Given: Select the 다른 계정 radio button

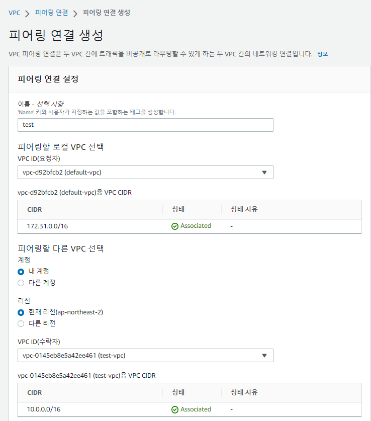Looking at the screenshot, I should pos(21,283).
